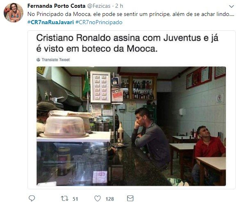Click the retweet arrows icon

click(65, 198)
